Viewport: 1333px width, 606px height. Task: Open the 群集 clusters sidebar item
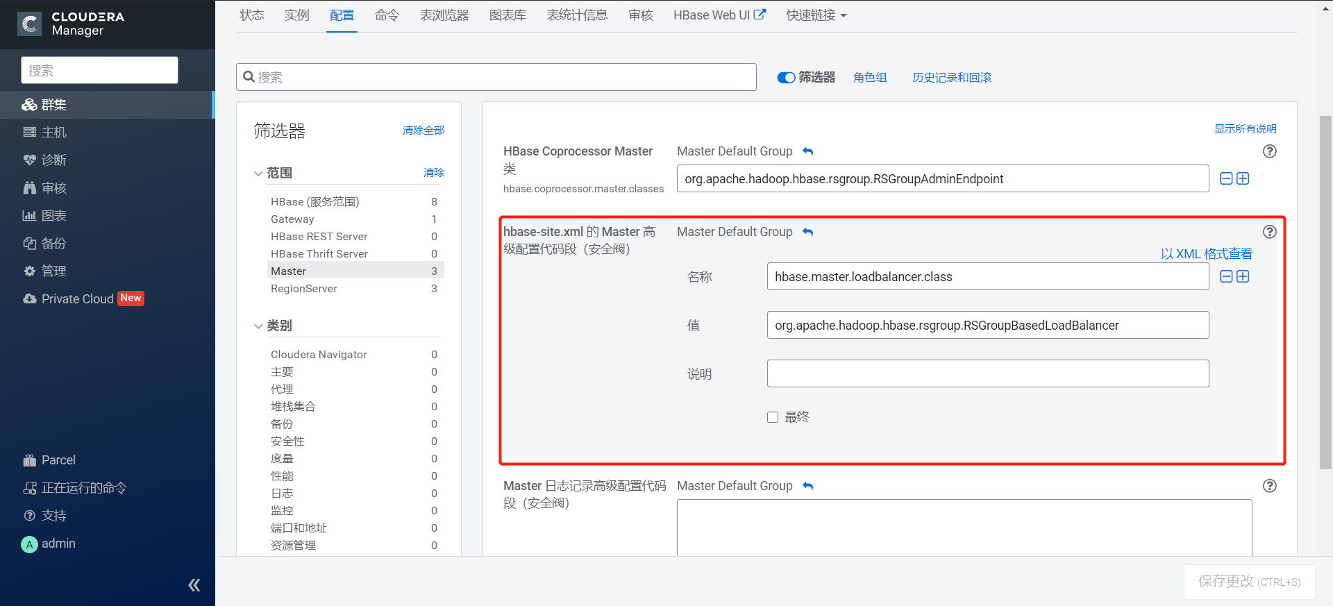click(x=107, y=105)
